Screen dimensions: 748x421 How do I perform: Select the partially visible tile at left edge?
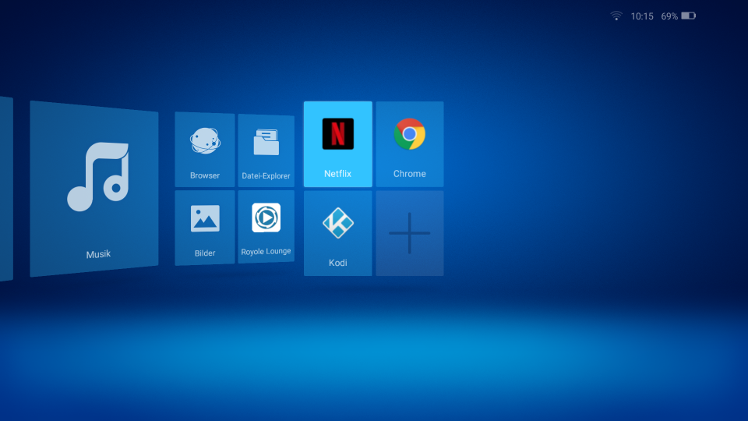pos(5,189)
